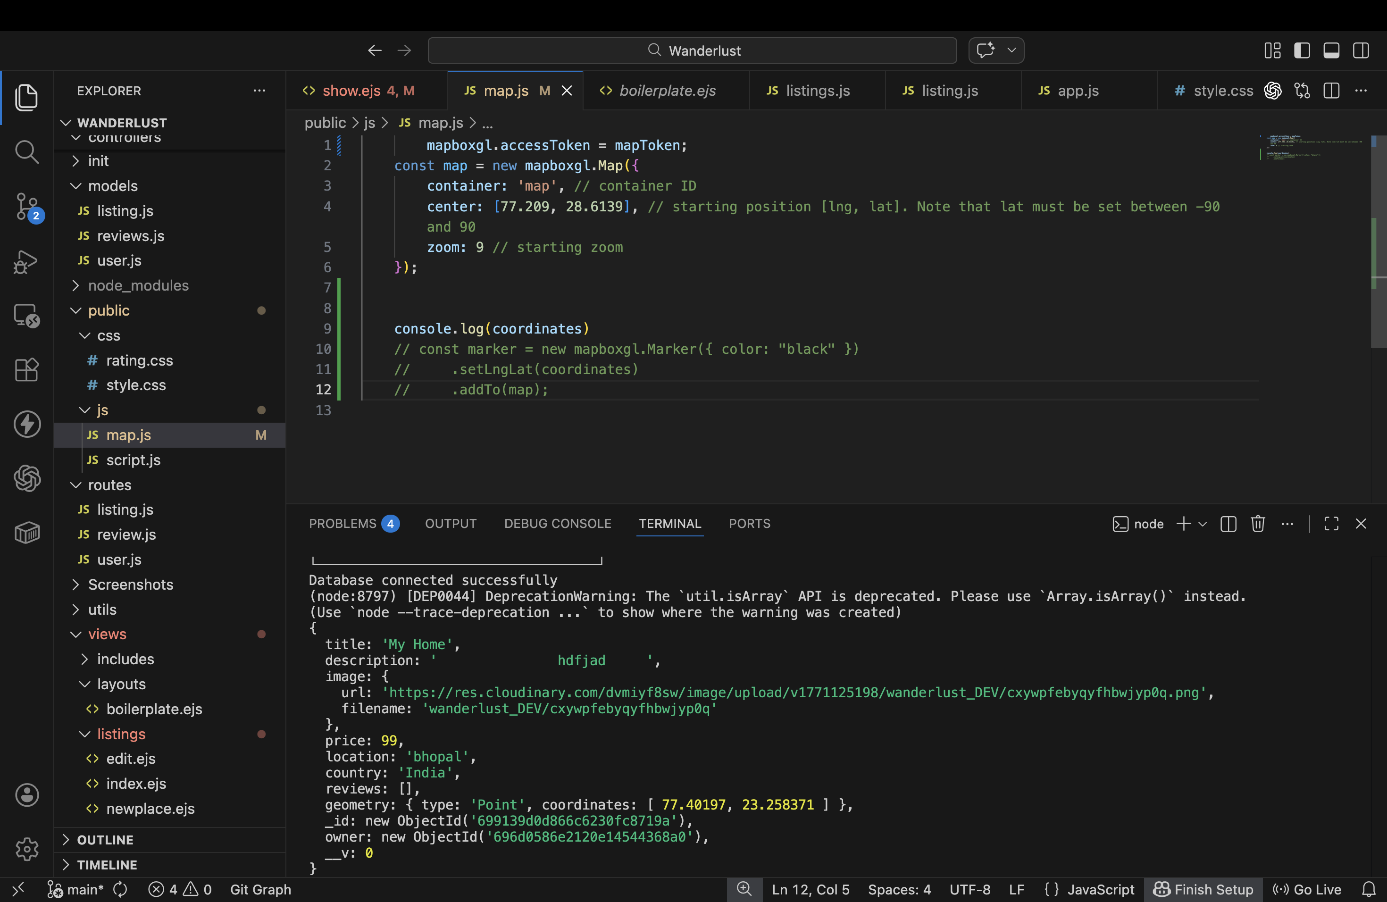Open the DEBUG CONSOLE panel tab
The height and width of the screenshot is (902, 1387).
tap(558, 524)
